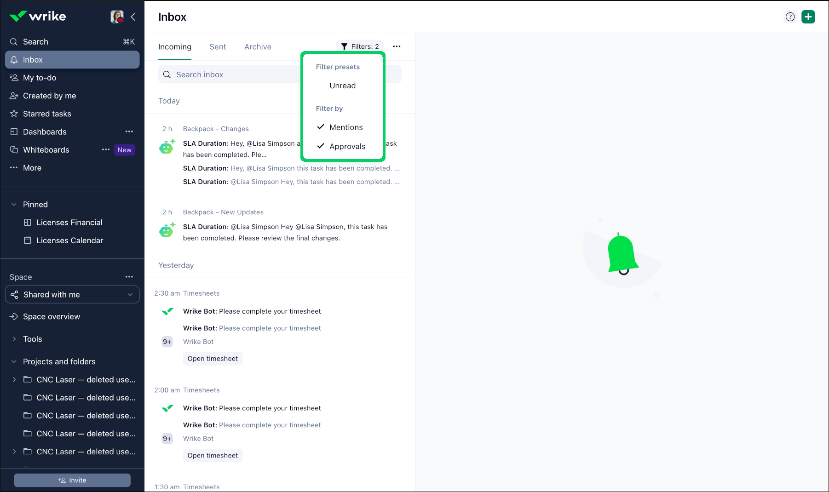Screen dimensions: 829x492
Task: Click the 9+ badge on 2:30 am notification
Action: point(167,342)
